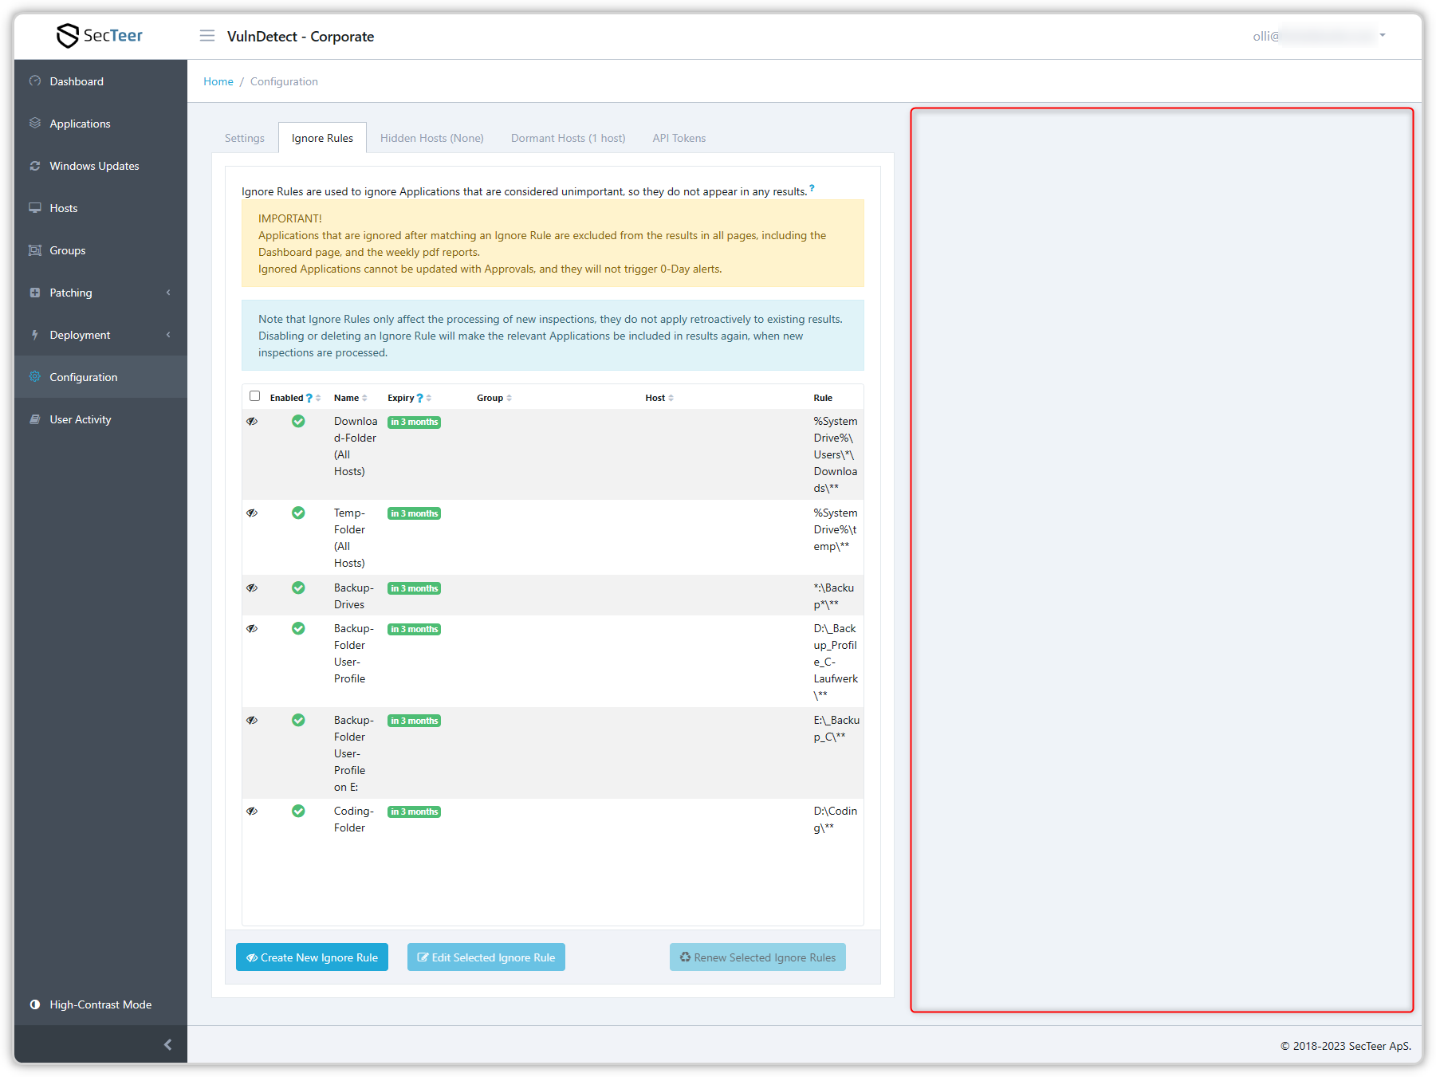The height and width of the screenshot is (1077, 1436).
Task: Click the help icon next to Enabled
Action: pos(309,399)
